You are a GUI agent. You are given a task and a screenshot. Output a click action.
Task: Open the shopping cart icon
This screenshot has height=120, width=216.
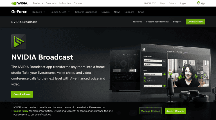(198, 3)
